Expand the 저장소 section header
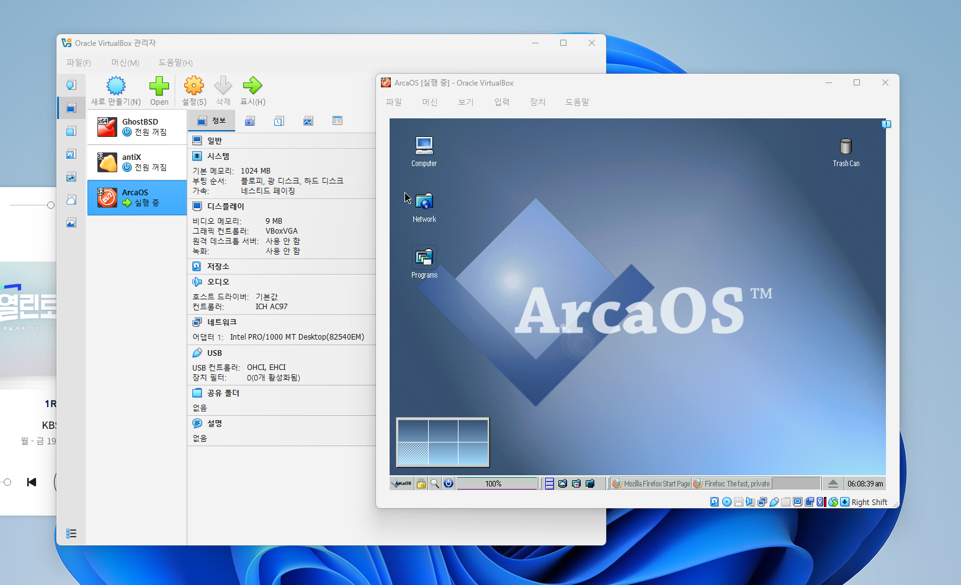The height and width of the screenshot is (585, 961). coord(282,266)
